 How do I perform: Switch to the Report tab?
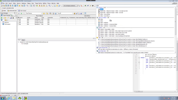[23, 40]
